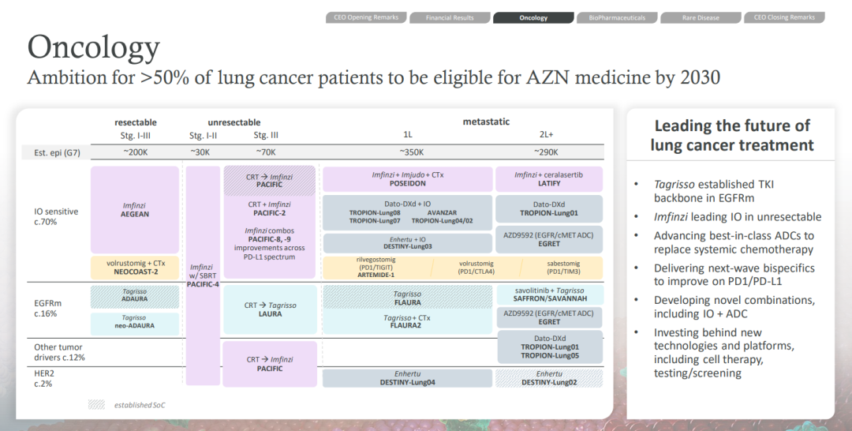852x431 pixels.
Task: Jump to CEO Closing Remarks tab
Action: (x=784, y=17)
